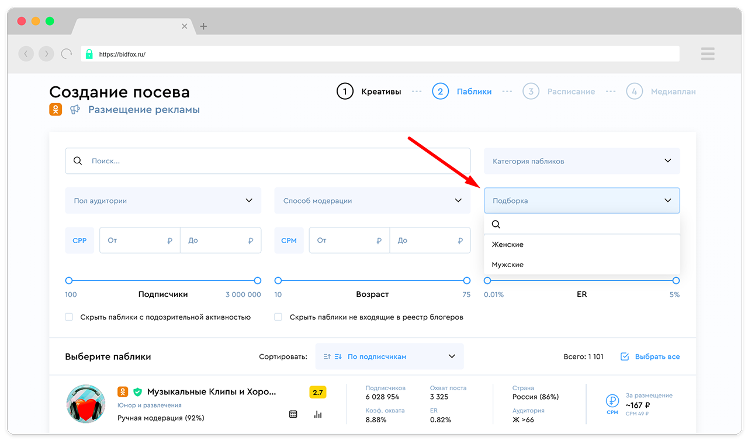Focus the Поиск... search field
Viewport: 748px width, 441px height.
click(x=268, y=161)
